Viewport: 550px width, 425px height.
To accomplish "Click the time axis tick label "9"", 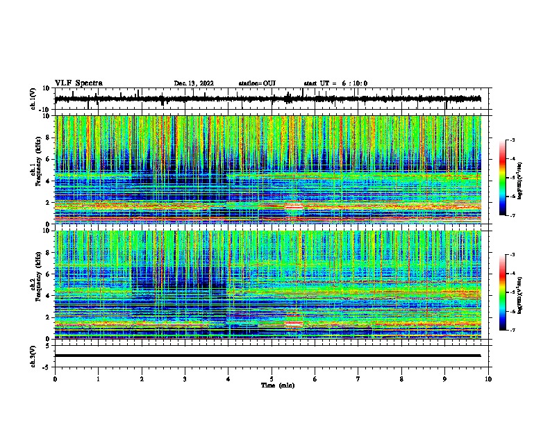I will point(444,379).
